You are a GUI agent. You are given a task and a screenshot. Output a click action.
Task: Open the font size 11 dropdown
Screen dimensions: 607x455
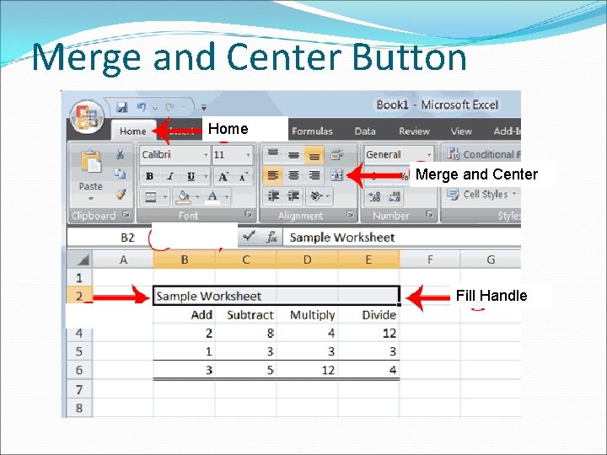(x=248, y=155)
